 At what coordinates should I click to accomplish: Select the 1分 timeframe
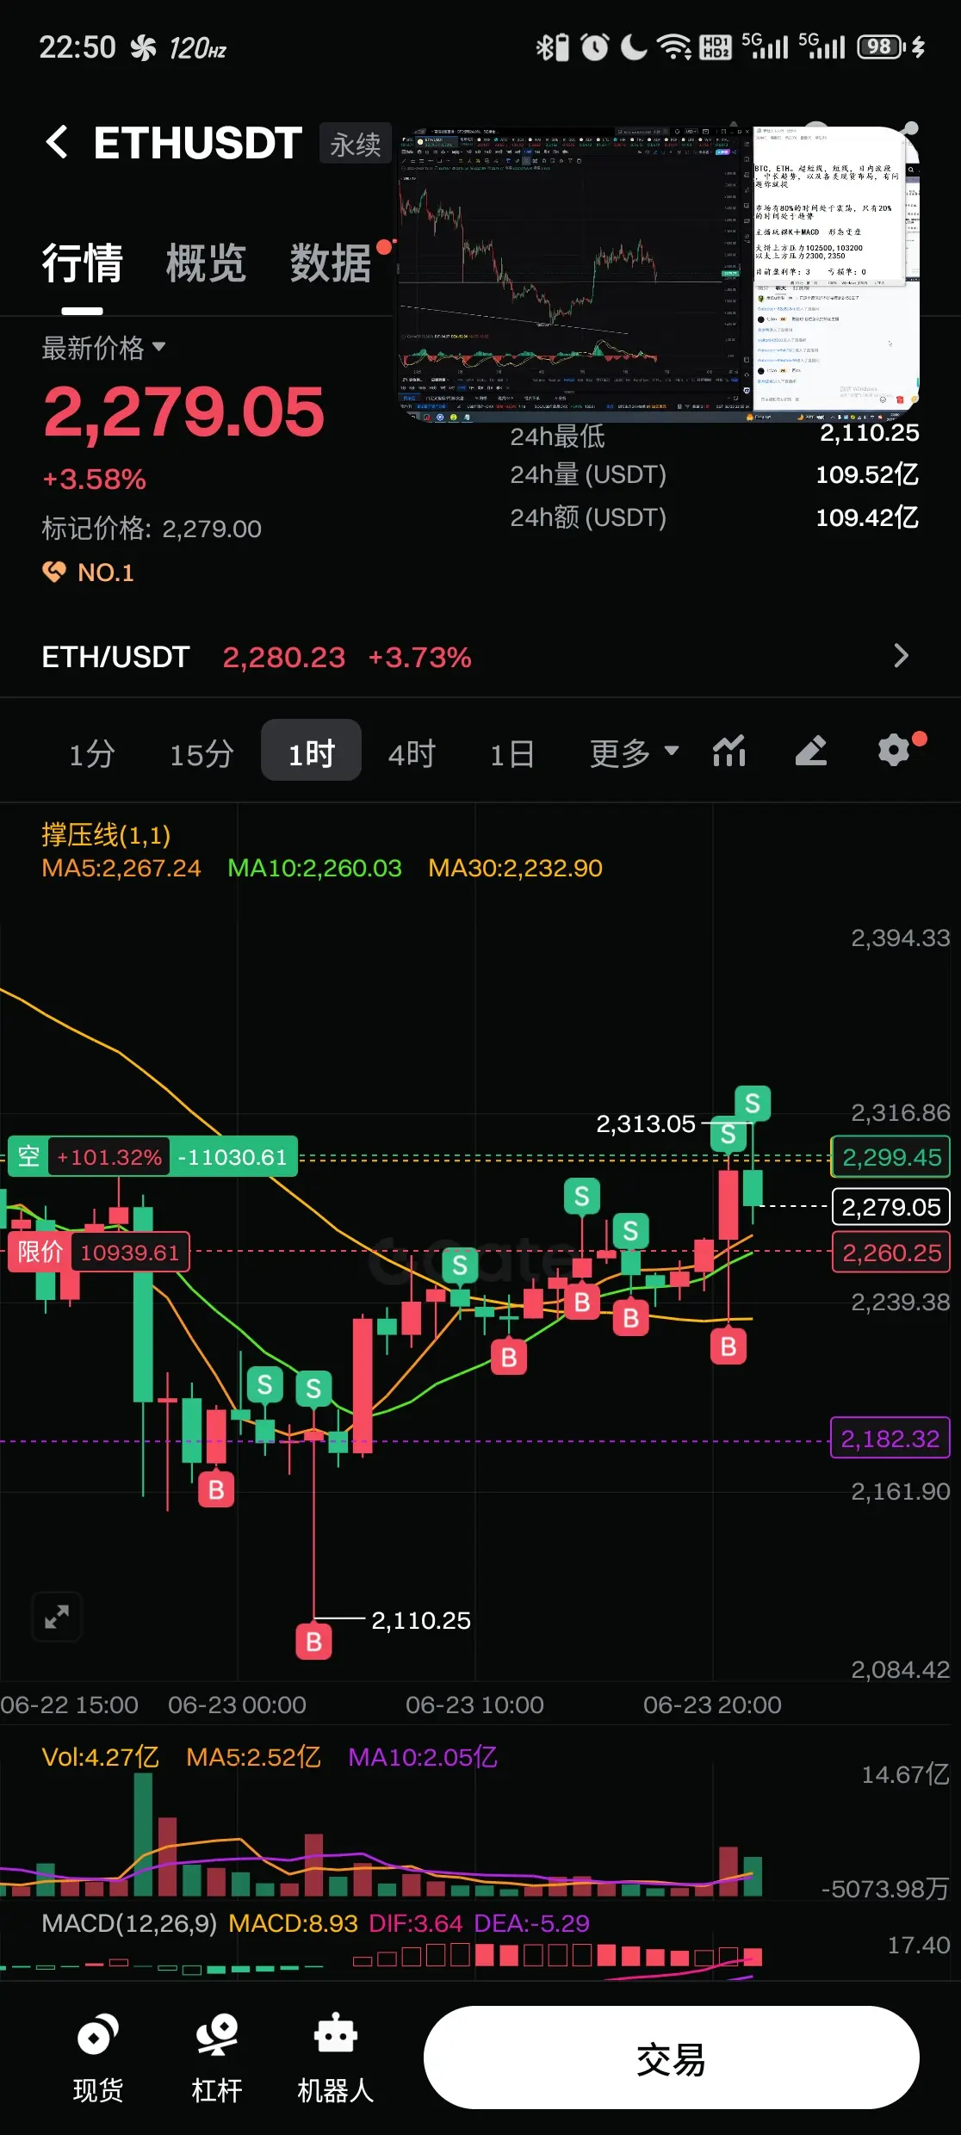click(x=92, y=754)
